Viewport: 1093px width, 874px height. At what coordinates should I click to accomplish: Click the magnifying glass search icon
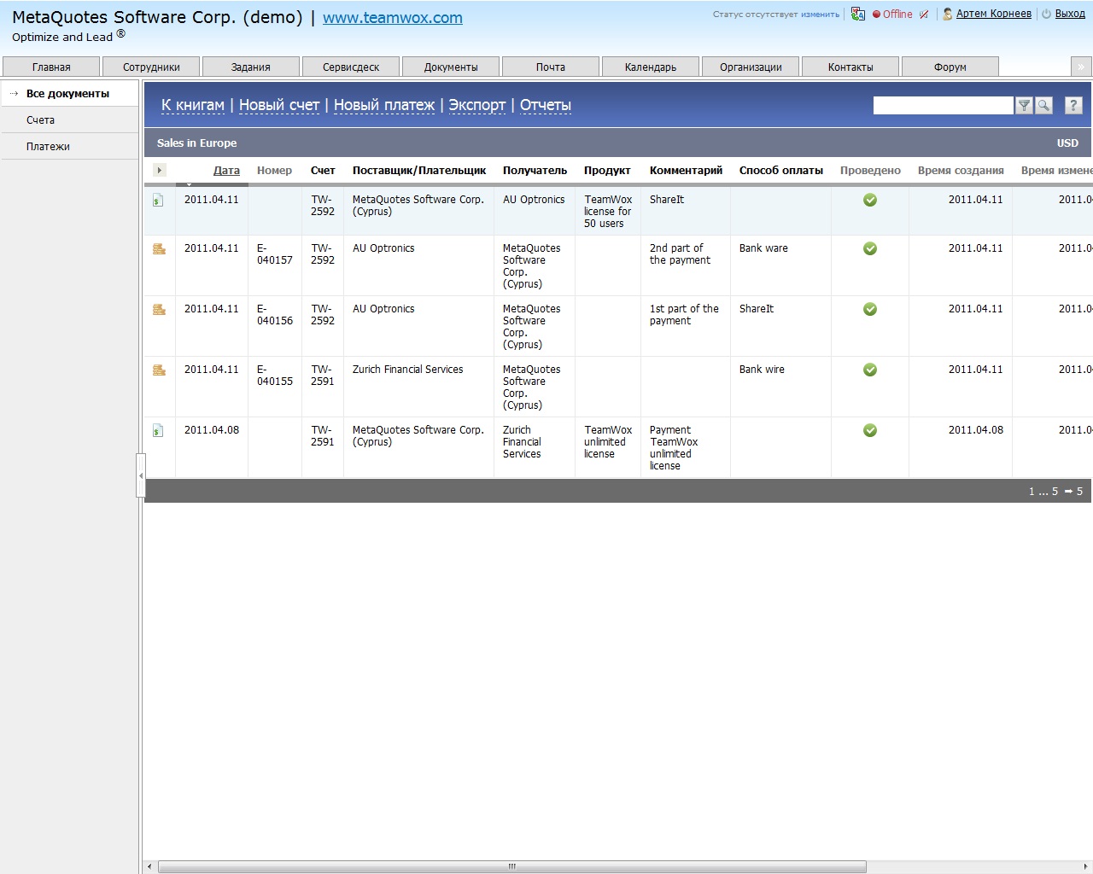1043,105
